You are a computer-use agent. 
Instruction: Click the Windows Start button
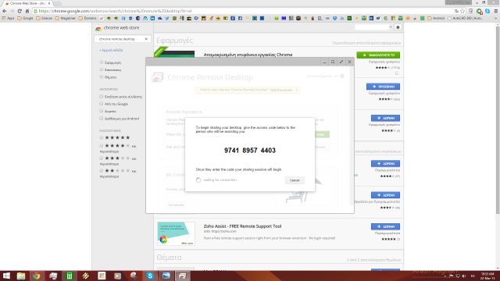tap(6, 276)
